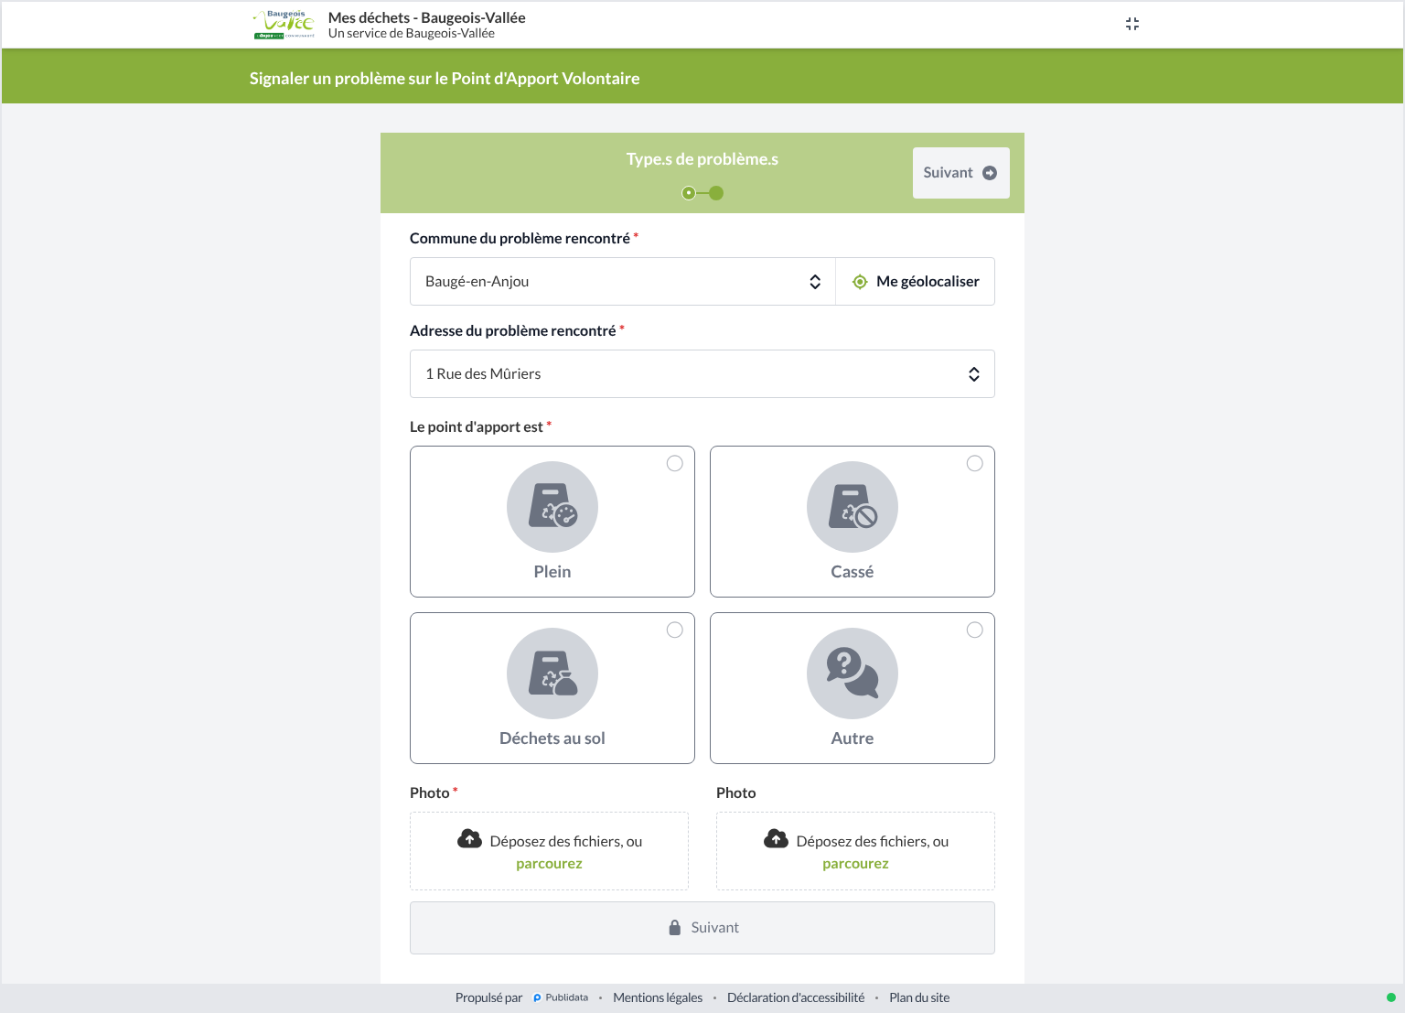Click the Déchets au sol icon
Screen dimensions: 1405x1013
(552, 674)
